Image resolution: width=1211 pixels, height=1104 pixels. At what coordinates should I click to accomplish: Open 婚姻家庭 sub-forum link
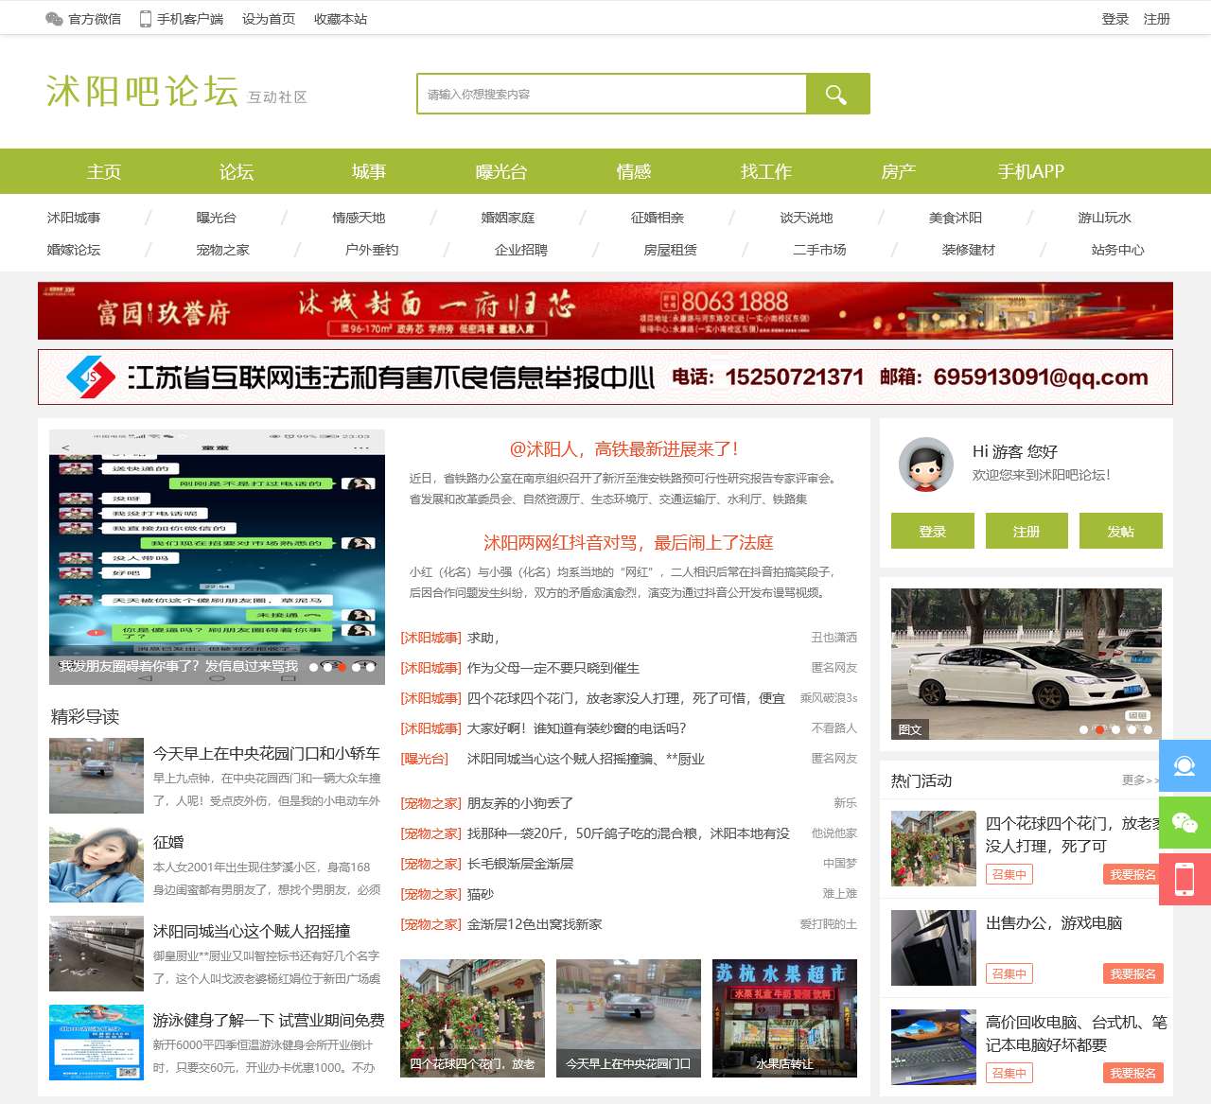pos(508,218)
